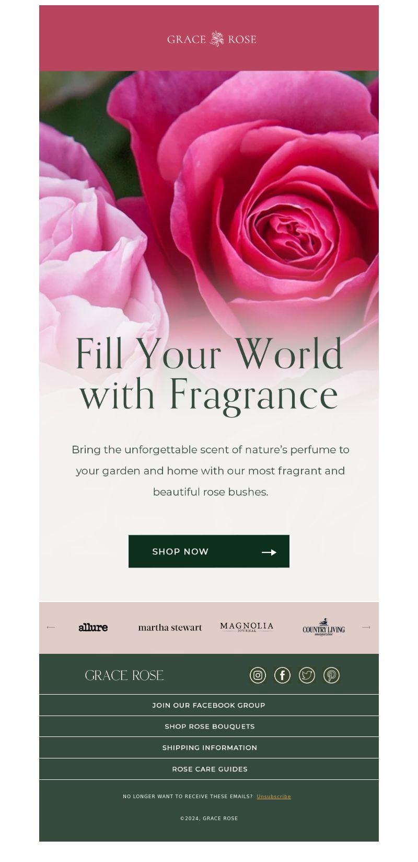Screen dimensions: 418x862
Task: Open the Instagram icon in footer
Action: click(x=258, y=675)
